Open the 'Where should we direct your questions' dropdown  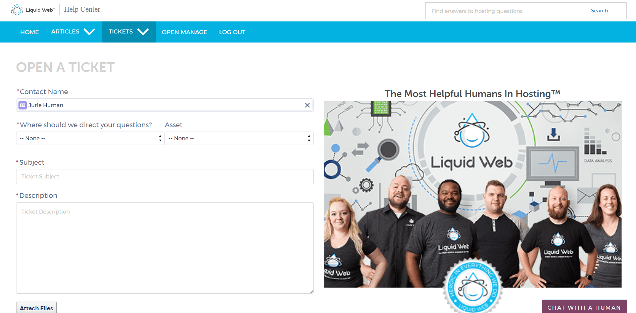[x=90, y=138]
